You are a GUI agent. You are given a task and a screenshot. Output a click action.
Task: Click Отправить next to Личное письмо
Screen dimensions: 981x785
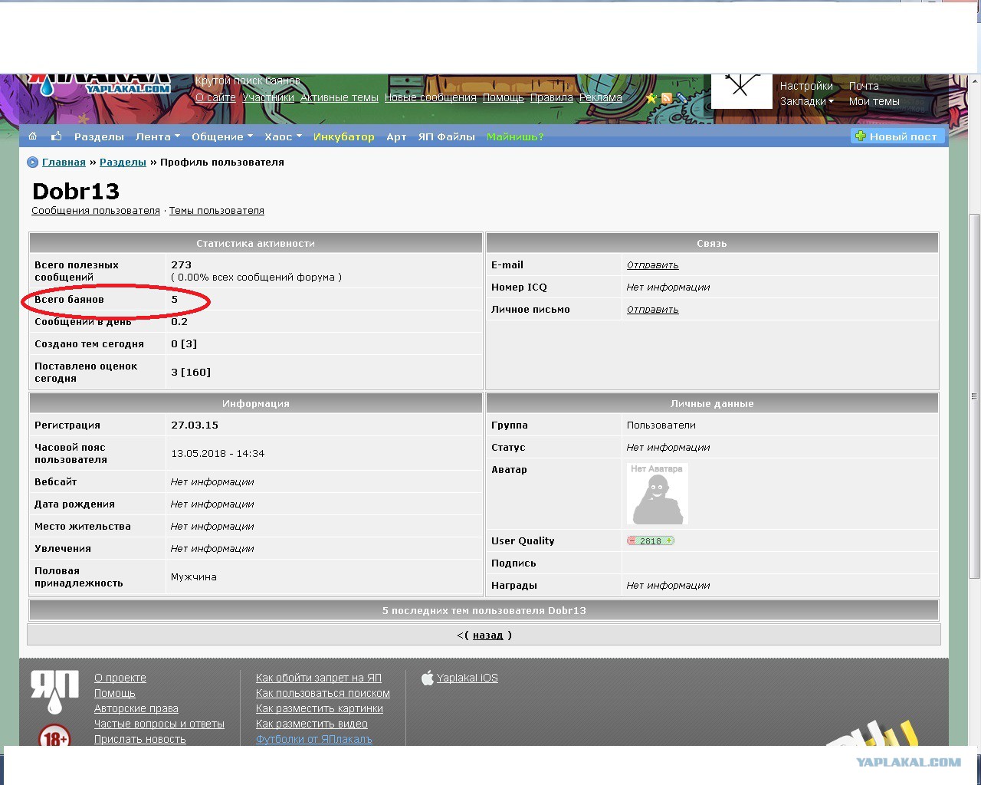(x=653, y=310)
